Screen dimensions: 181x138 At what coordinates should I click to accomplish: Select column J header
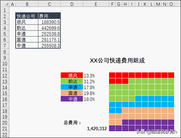[x=138, y=4]
